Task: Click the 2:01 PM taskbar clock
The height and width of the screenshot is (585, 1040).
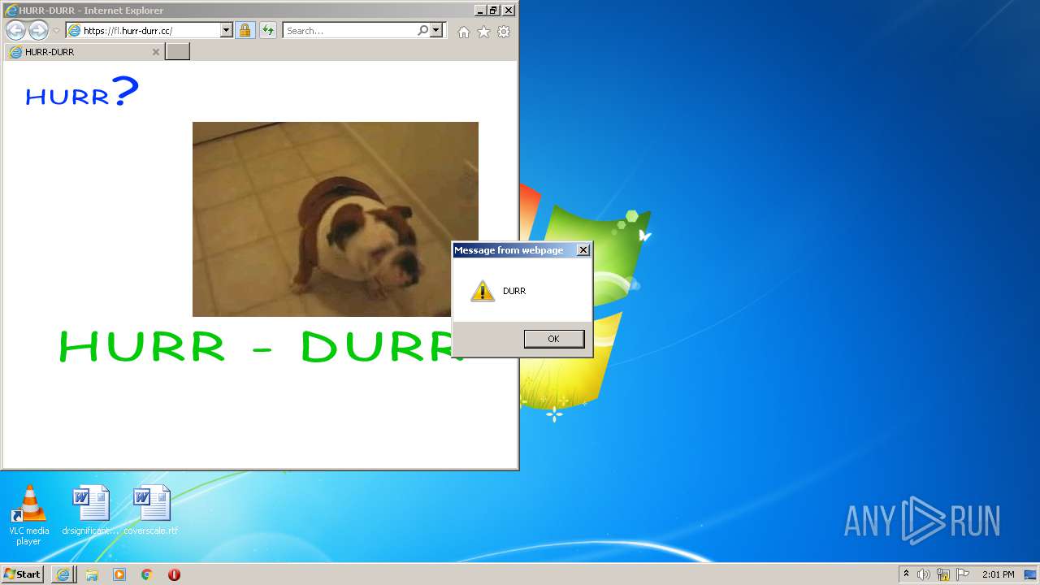Action: point(998,574)
